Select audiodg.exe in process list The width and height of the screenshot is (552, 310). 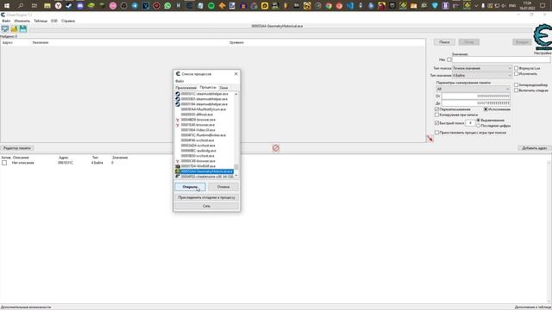click(x=204, y=151)
